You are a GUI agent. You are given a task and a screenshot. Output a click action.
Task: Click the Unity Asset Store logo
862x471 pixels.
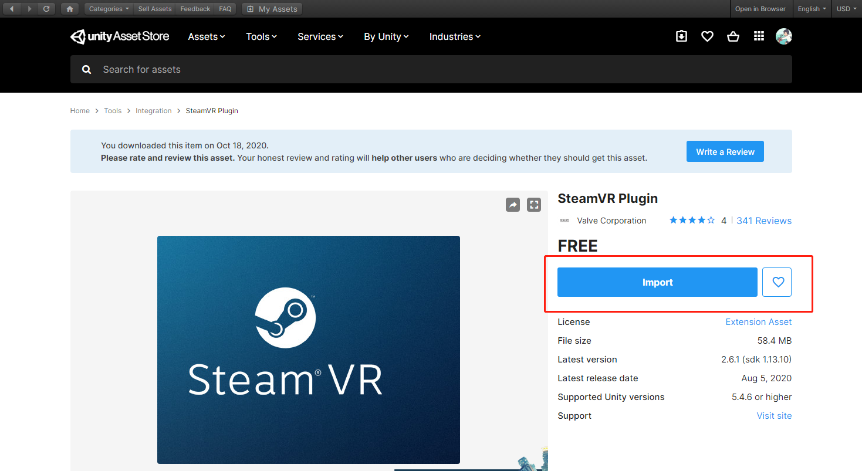coord(120,36)
